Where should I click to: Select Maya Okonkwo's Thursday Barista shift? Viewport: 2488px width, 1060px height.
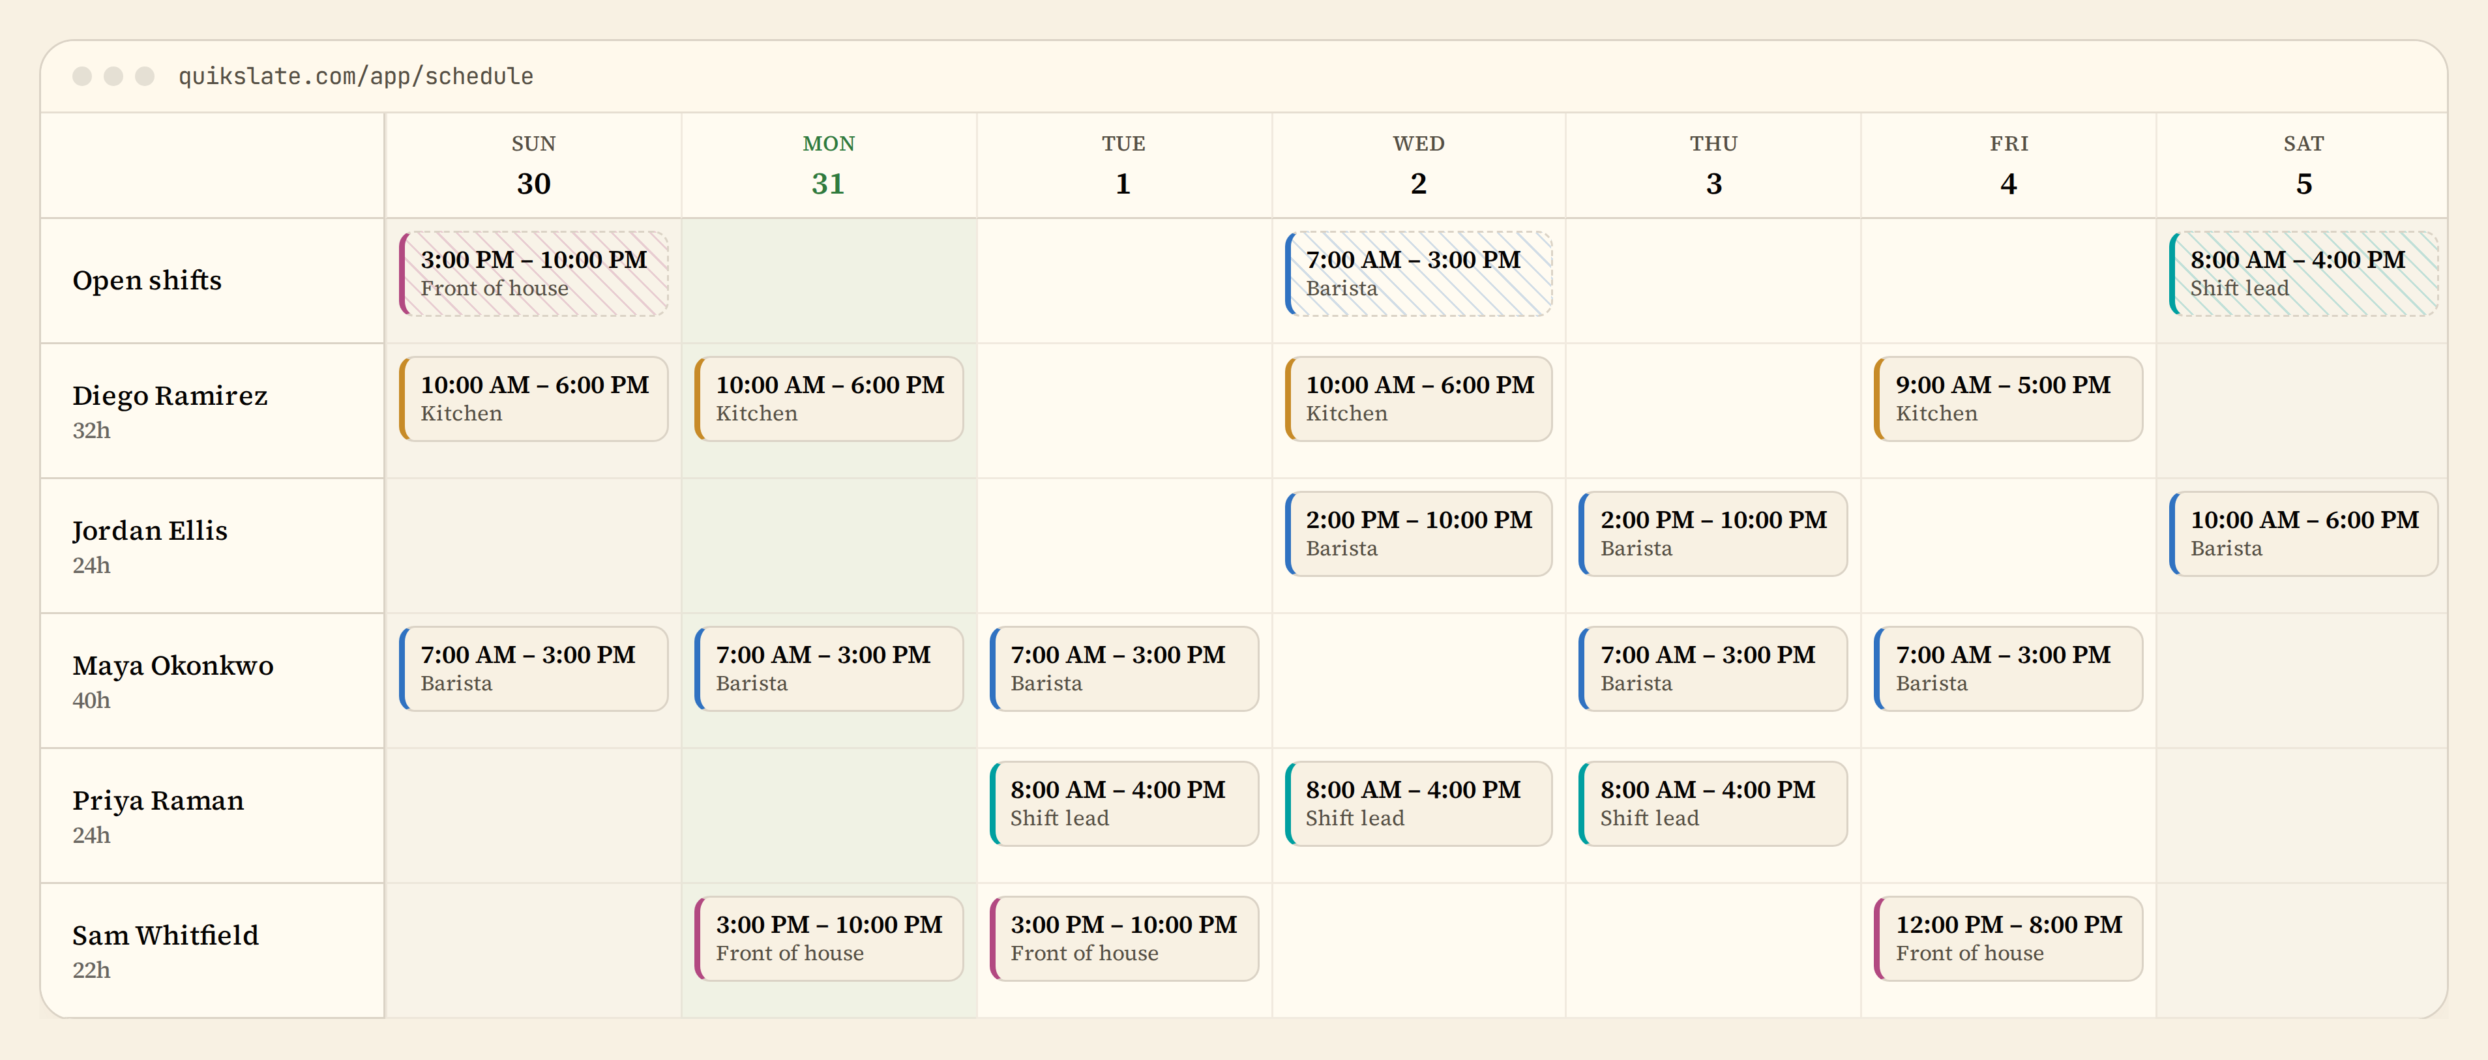pyautogui.click(x=1713, y=669)
